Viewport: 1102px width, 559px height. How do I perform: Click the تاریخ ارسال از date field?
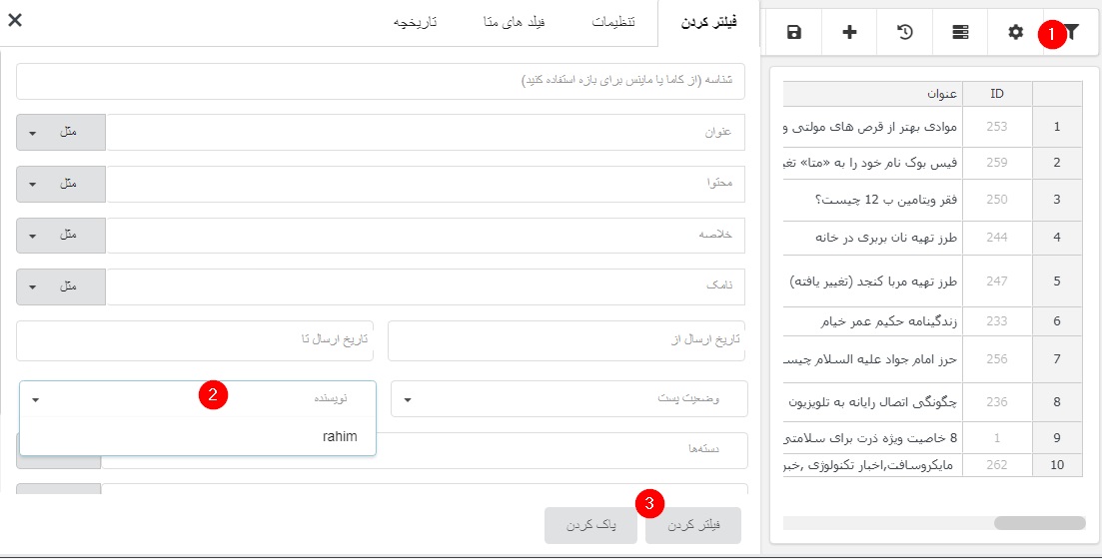(x=566, y=340)
